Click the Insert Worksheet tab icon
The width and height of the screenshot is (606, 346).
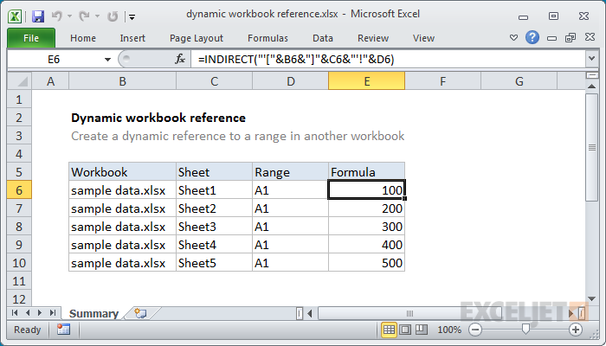(140, 313)
